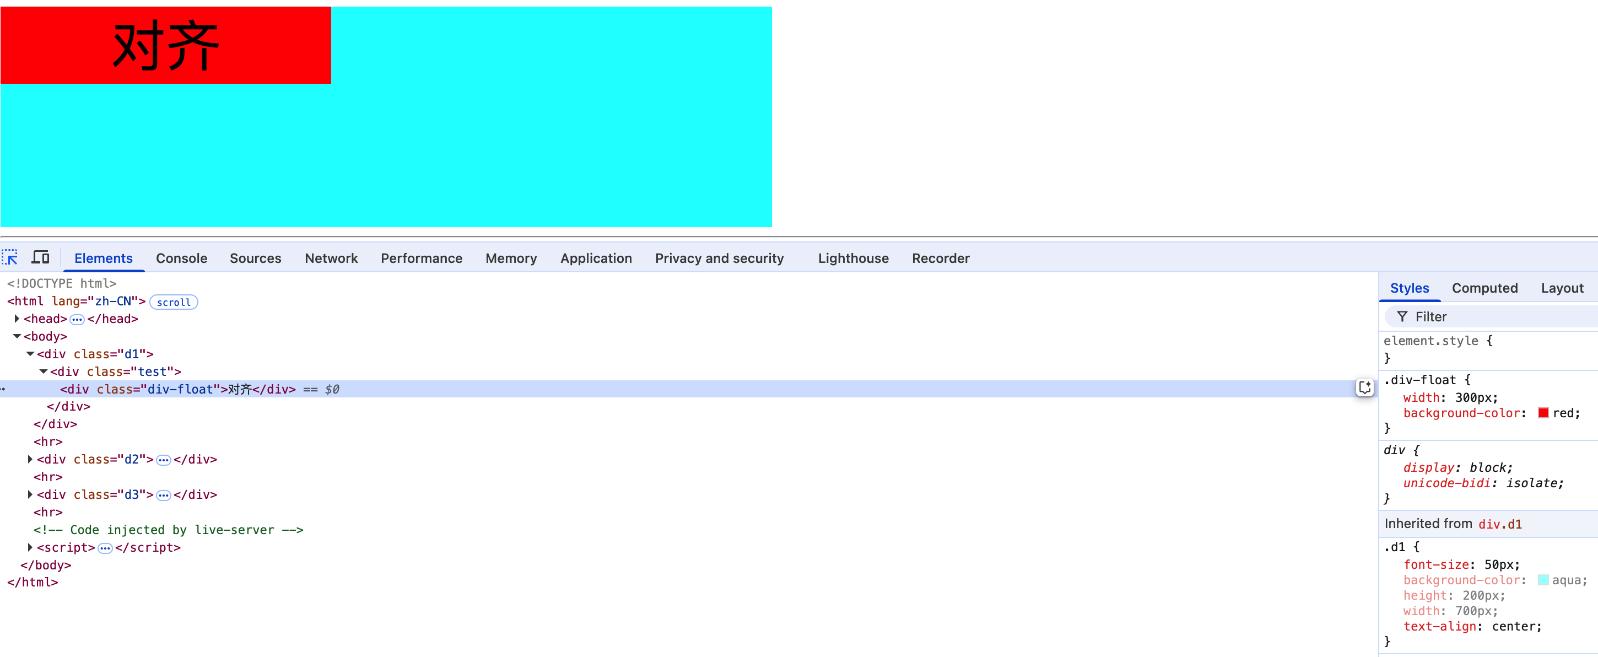Open the Performance tab
The height and width of the screenshot is (657, 1598).
point(422,258)
